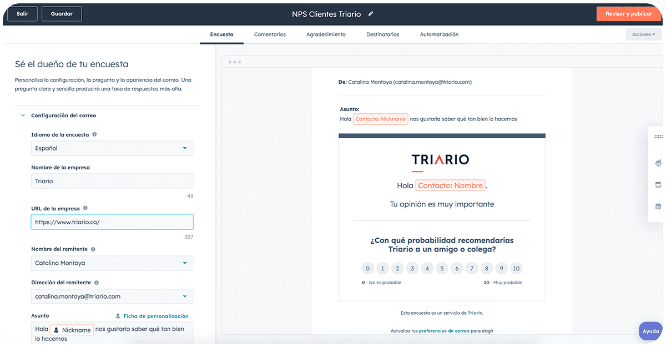Click the Contacto: Nickname token in preview subject

point(381,119)
